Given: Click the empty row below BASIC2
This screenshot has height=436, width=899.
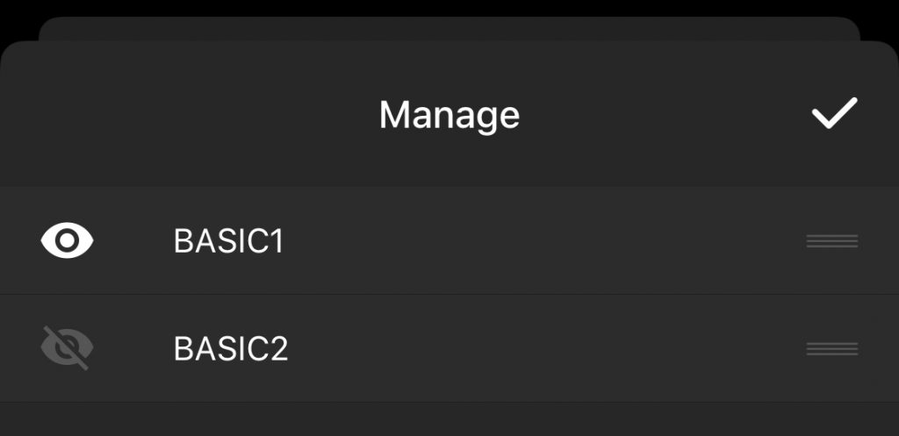Looking at the screenshot, I should pos(448,420).
